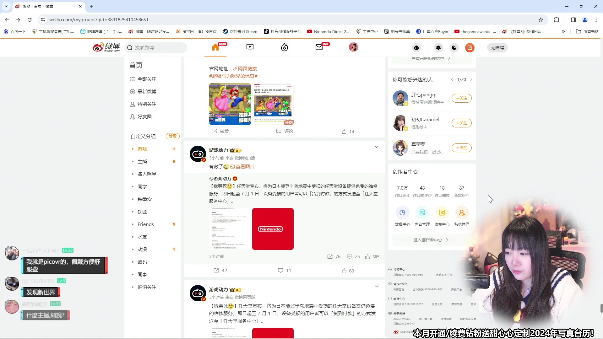Show next page of suggested people to follow
Viewport: 603px width, 339px height.
click(x=471, y=79)
